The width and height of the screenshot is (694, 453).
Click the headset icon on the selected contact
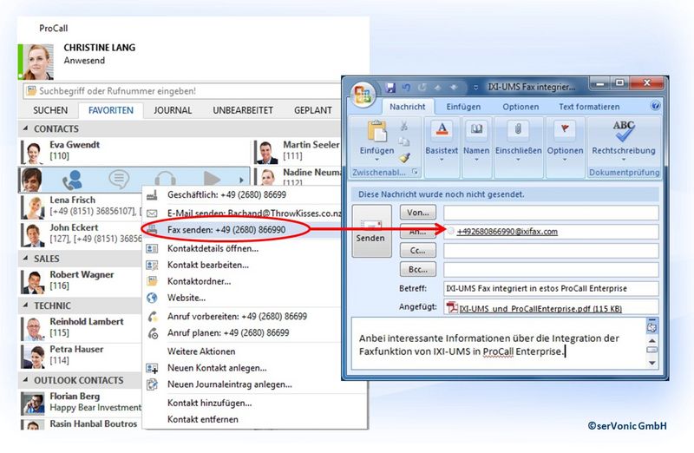(165, 180)
